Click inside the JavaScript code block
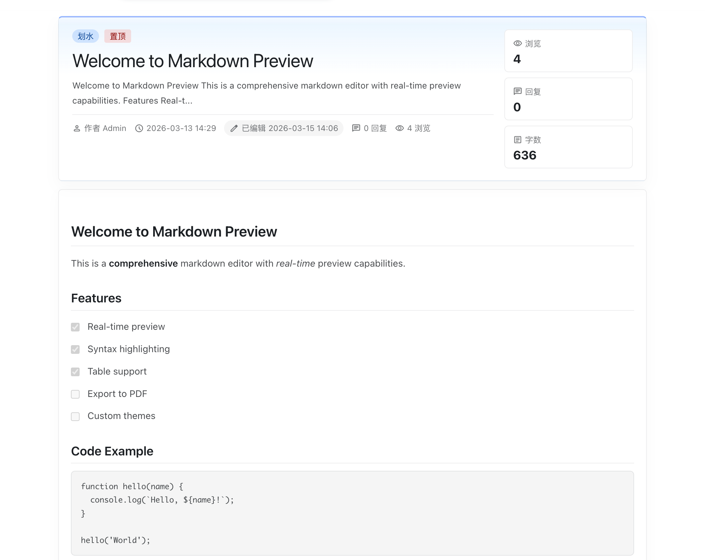Viewport: 705px width, 560px height. click(x=352, y=513)
